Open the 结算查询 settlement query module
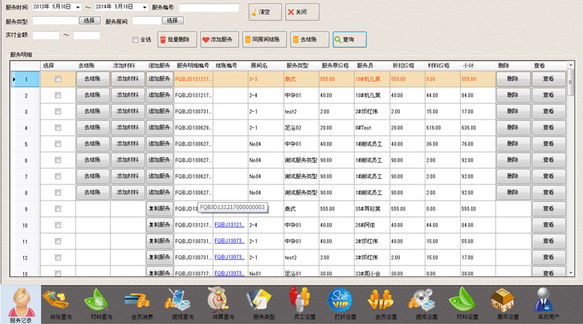 pos(223,305)
